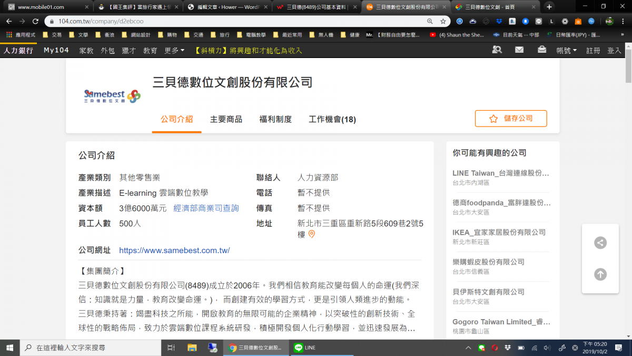Click the job search people icon on 104 navbar
Viewport: 632px width, 356px height.
(497, 50)
